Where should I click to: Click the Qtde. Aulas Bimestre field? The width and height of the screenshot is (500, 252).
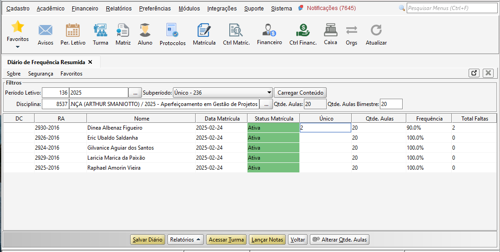click(391, 104)
